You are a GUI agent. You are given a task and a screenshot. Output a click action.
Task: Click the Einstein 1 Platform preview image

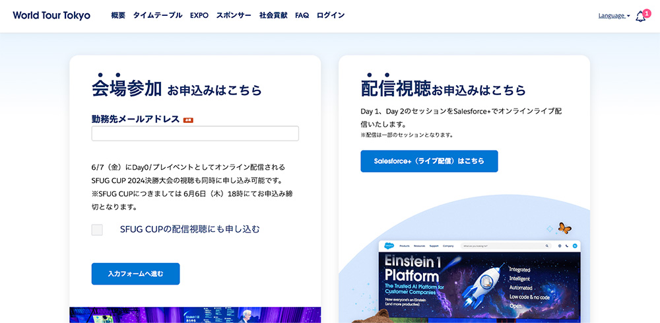click(x=479, y=281)
